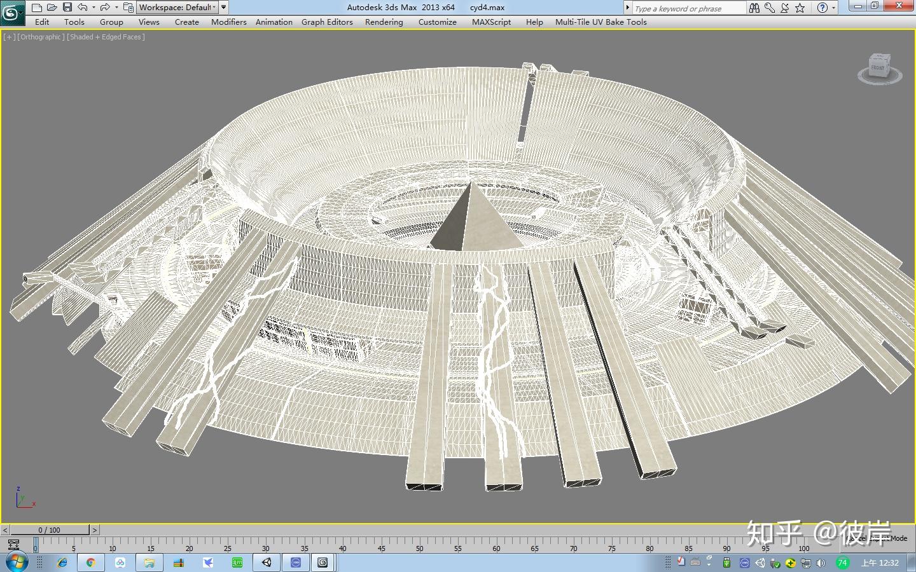916x572 pixels.
Task: Open the 3ds Max application menu
Action: click(x=11, y=11)
